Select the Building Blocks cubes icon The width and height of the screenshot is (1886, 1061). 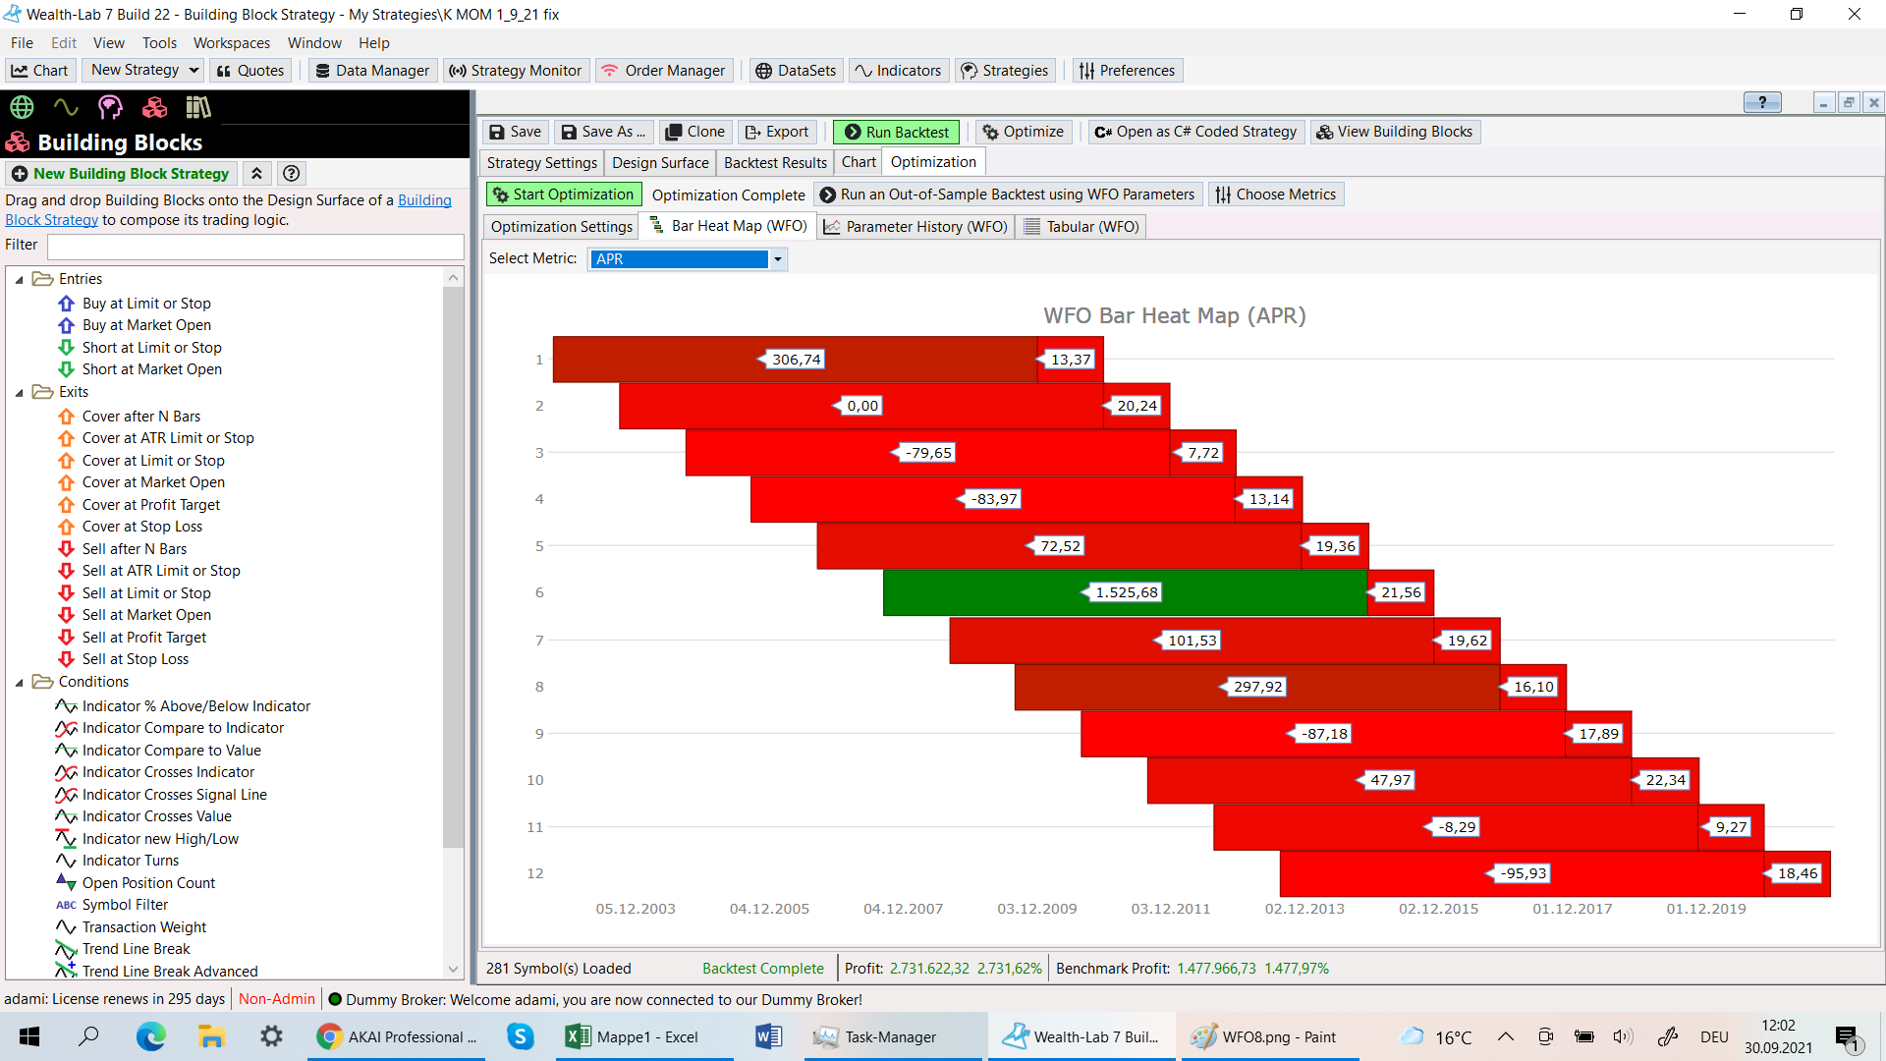pos(154,107)
